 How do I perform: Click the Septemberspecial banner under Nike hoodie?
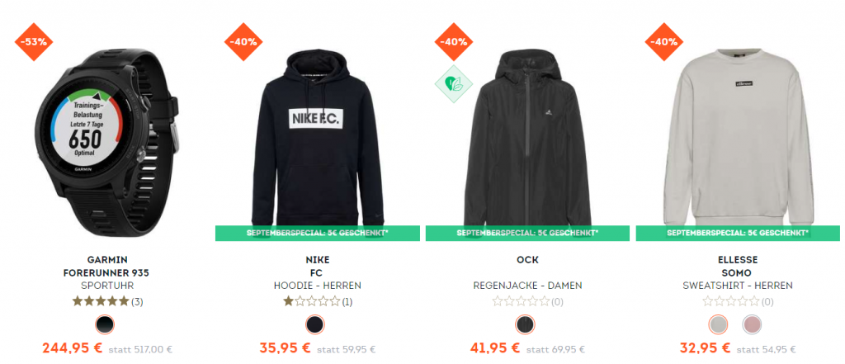tap(318, 233)
